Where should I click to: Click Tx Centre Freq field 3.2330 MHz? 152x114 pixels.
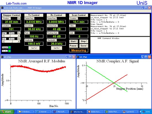click(x=34, y=22)
